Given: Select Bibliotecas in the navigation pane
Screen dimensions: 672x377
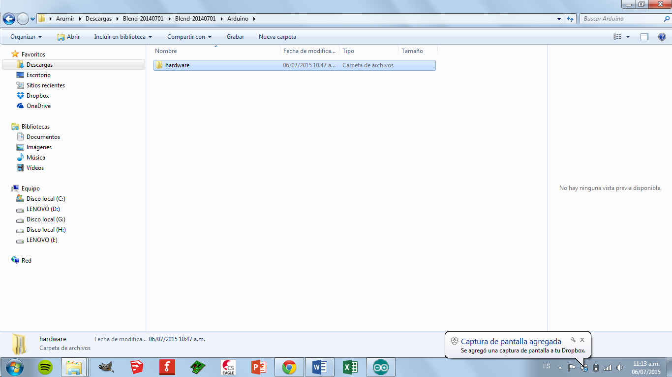Looking at the screenshot, I should tap(35, 127).
